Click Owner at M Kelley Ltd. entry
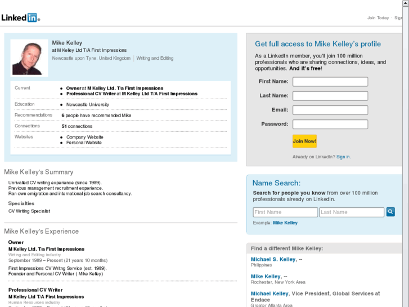The width and height of the screenshot is (409, 307). tap(115, 88)
